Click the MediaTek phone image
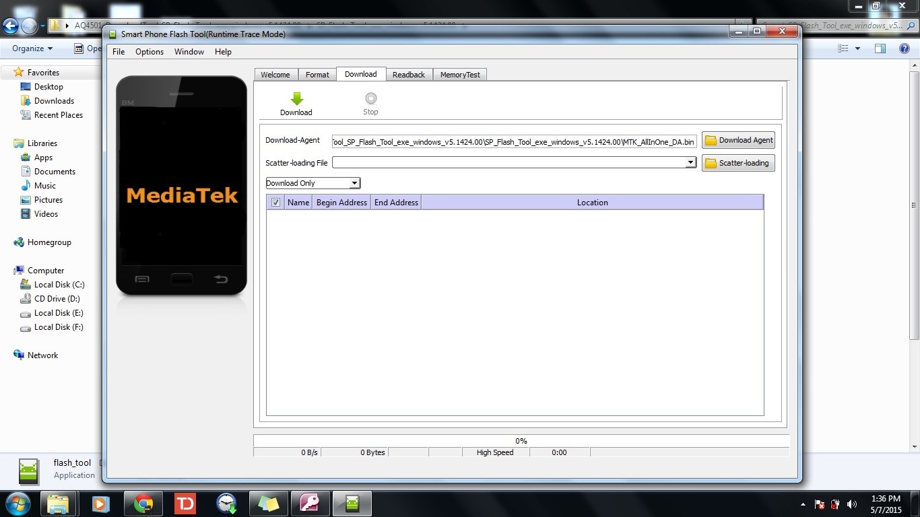The image size is (920, 517). click(x=181, y=185)
